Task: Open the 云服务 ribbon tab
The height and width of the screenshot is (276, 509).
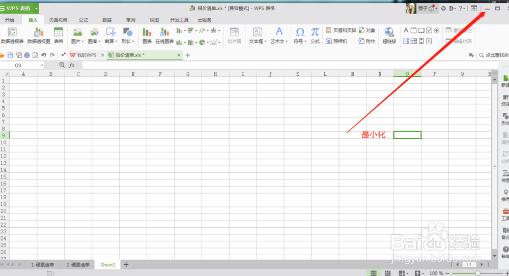Action: (205, 20)
